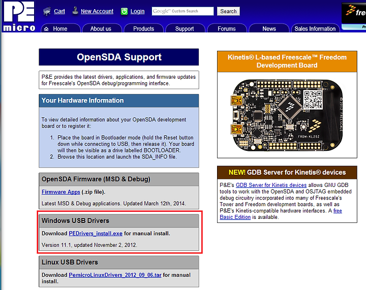
Task: Download PemicroLinuxDrivers_2012_09_06.tar
Action: tap(115, 275)
